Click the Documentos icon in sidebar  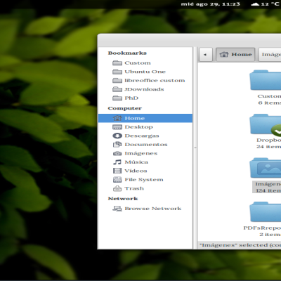coord(117,145)
